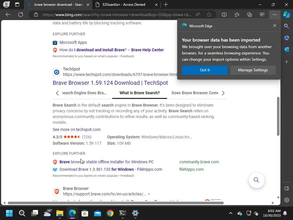Click Manage Settings button
Viewport: 293px width, 220px height.
point(253,70)
